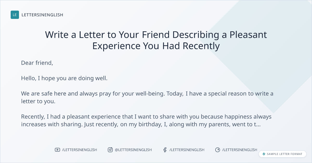The height and width of the screenshot is (163, 312).
Task: Open the @LETTERSINENGLISH Instagram handle
Action: (x=133, y=150)
